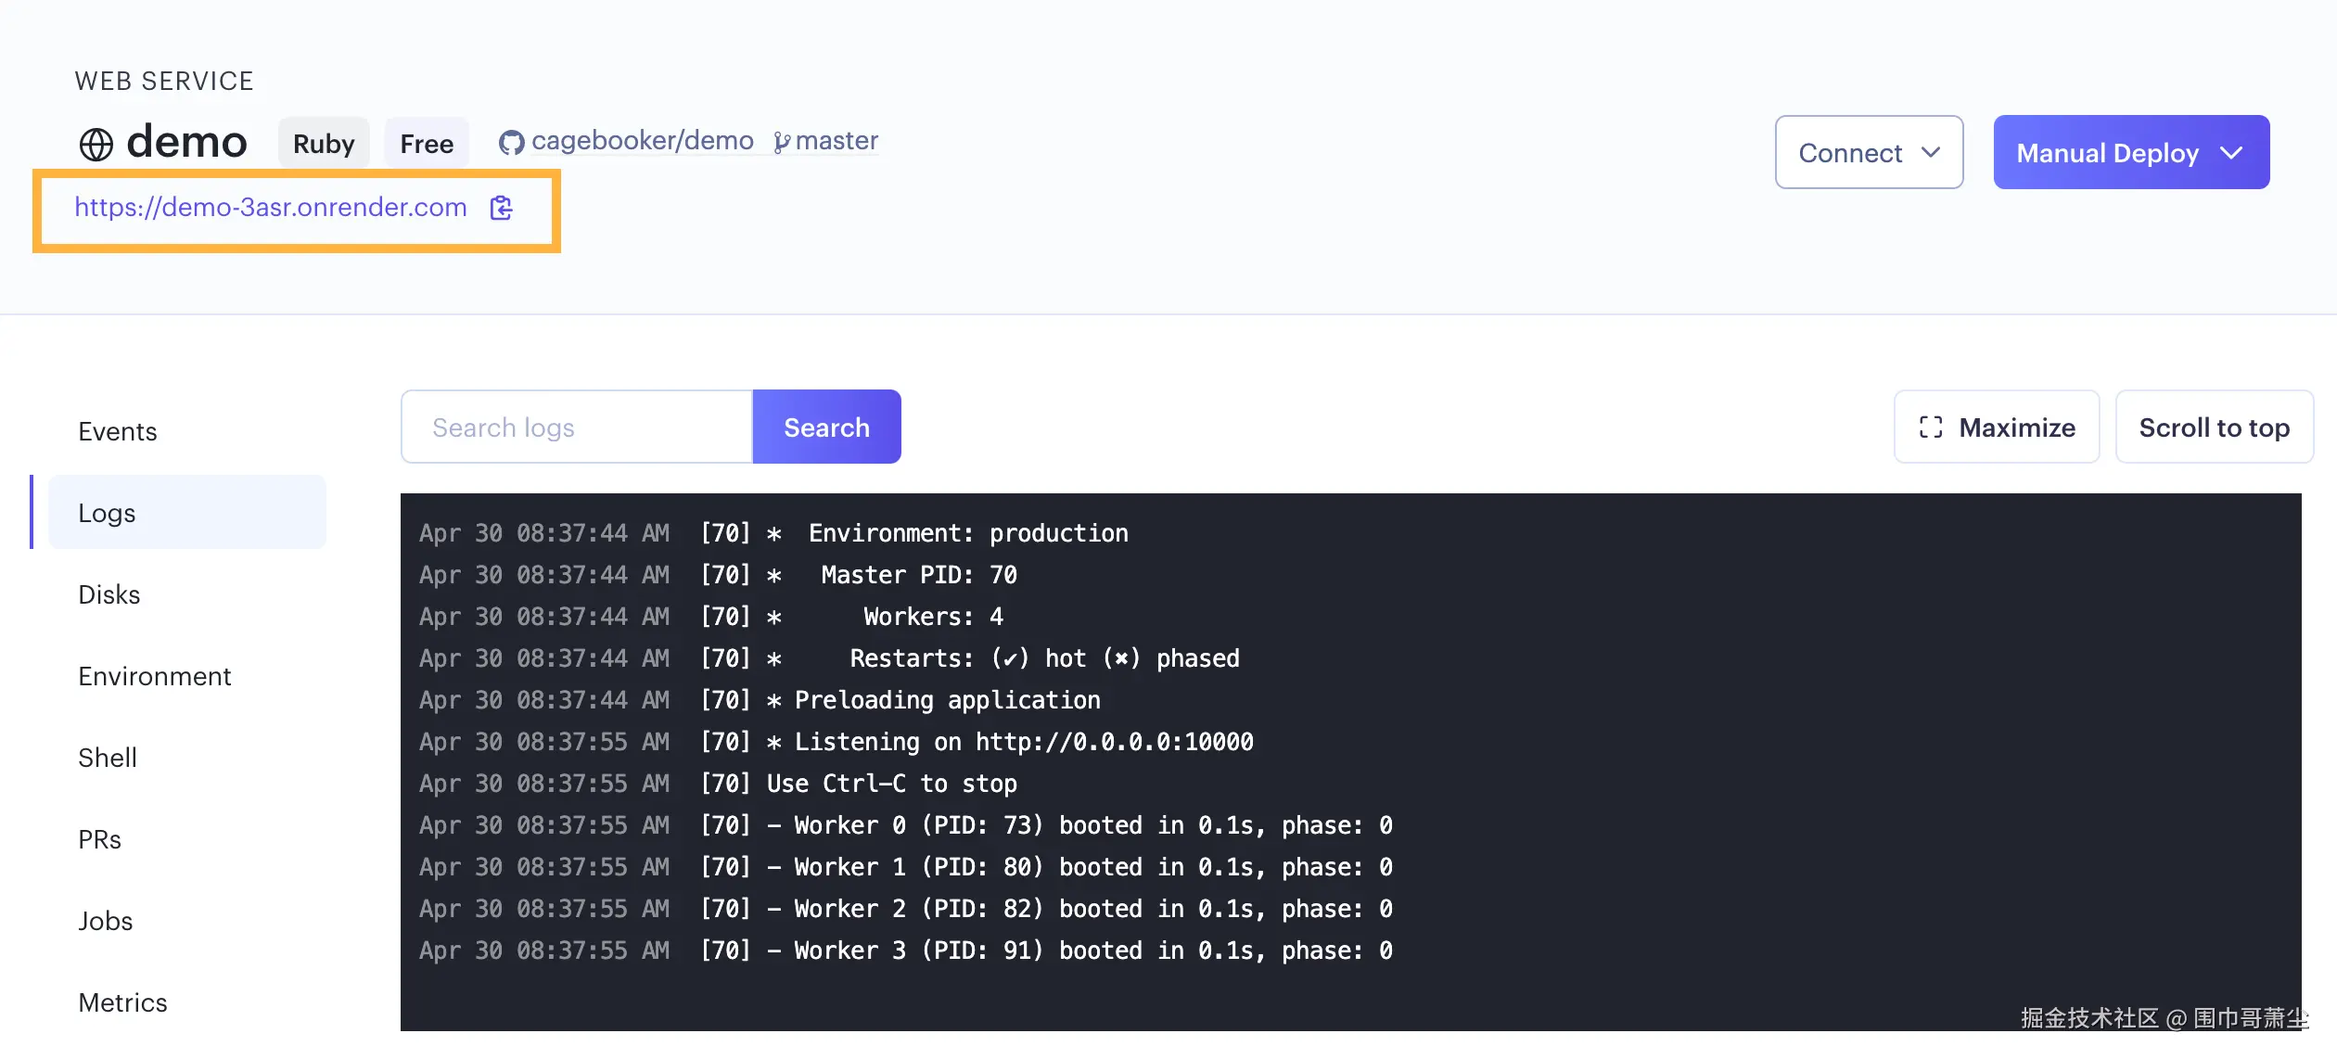Click the Search logs button
This screenshot has width=2337, height=1059.
(x=826, y=427)
